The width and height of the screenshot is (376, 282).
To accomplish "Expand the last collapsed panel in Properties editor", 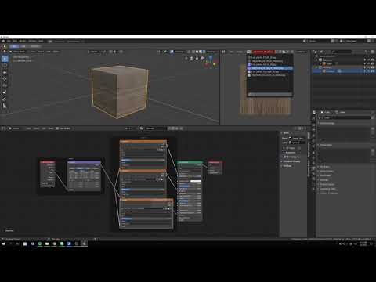I will pos(328,193).
